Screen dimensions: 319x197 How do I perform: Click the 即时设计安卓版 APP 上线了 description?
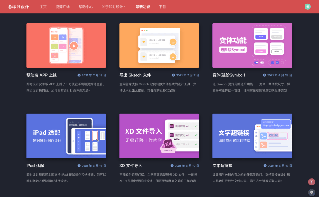[x=66, y=87]
